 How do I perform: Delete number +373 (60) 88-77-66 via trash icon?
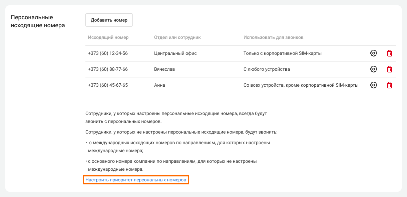coord(389,69)
